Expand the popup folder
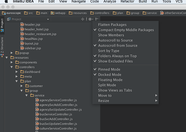This screenshot has width=186, height=132. click(x=12, y=53)
